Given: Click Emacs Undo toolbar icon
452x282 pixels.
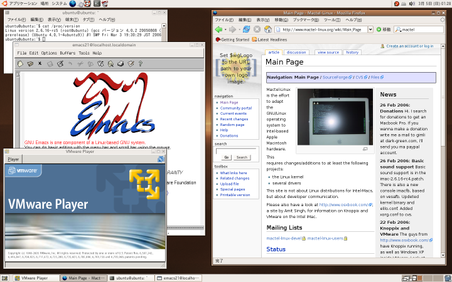Looking at the screenshot, I should click(x=70, y=64).
